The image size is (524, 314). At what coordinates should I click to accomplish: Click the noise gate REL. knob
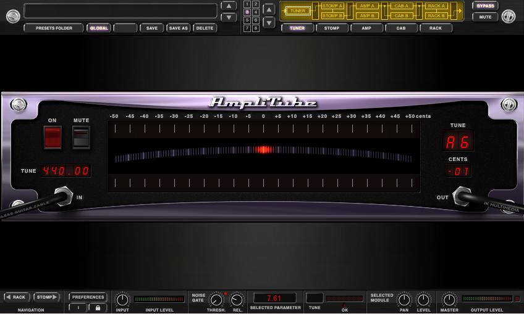coord(237,300)
